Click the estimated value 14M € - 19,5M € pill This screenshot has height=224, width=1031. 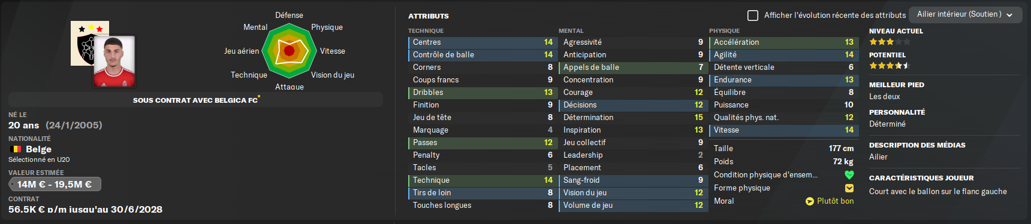pyautogui.click(x=55, y=184)
